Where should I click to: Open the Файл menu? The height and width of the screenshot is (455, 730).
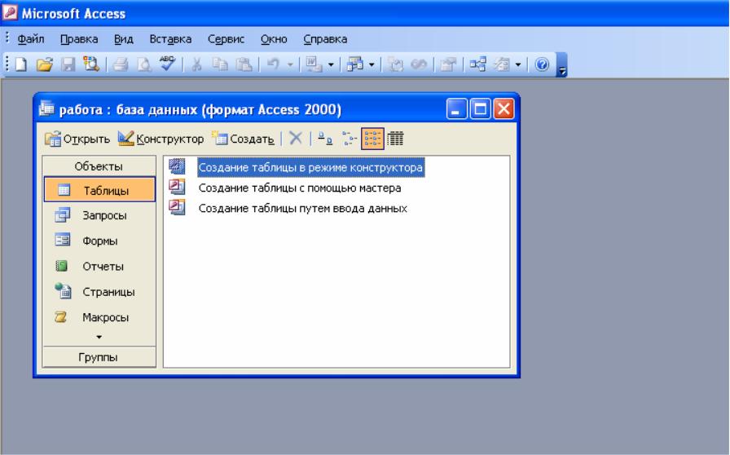pos(31,39)
